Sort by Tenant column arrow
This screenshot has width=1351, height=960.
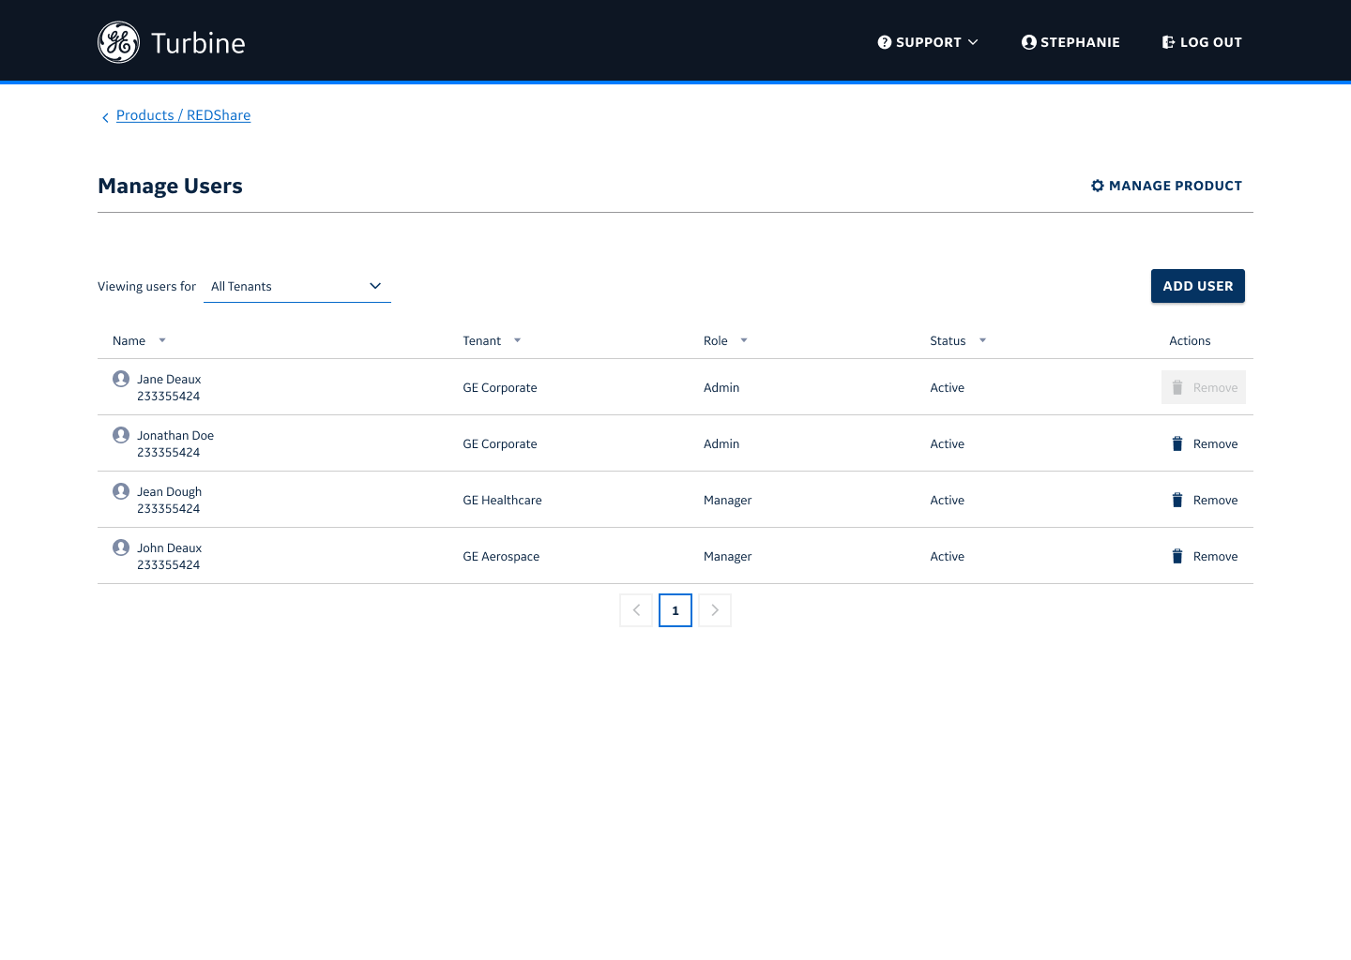(517, 340)
